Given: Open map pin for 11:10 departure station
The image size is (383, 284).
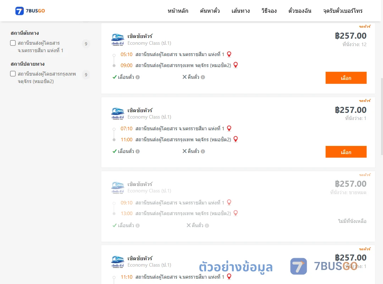Looking at the screenshot, I should (x=229, y=277).
